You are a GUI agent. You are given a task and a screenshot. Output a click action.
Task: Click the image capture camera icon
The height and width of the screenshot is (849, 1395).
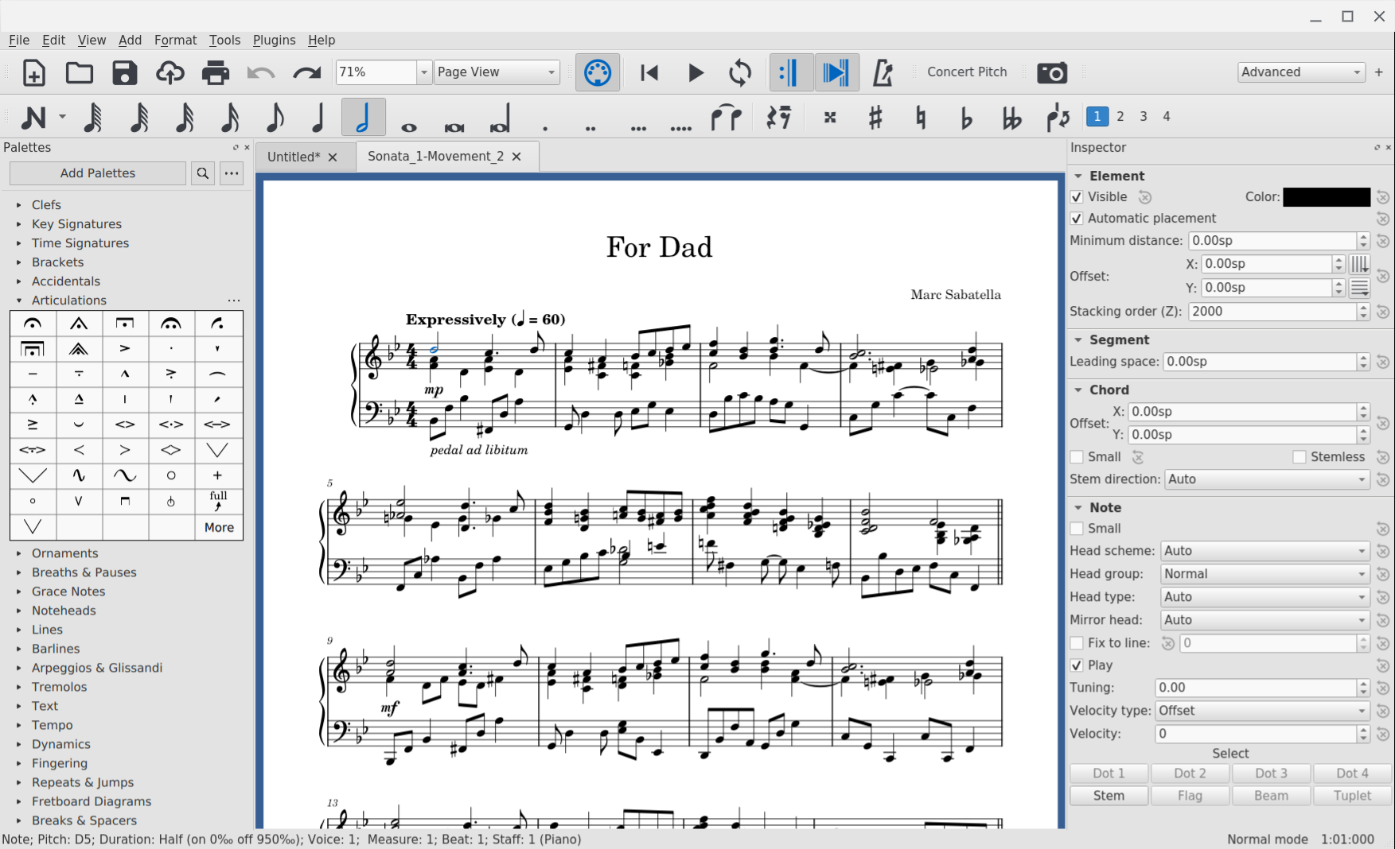(1051, 72)
